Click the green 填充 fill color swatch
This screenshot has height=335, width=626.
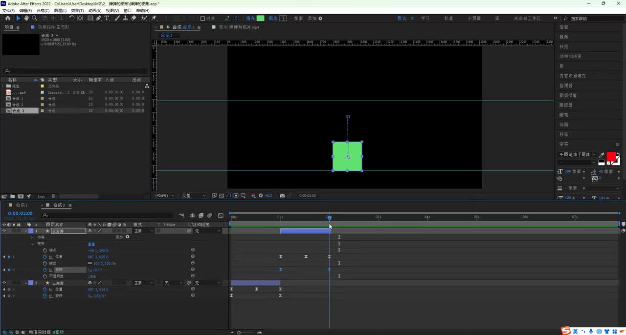coord(260,19)
